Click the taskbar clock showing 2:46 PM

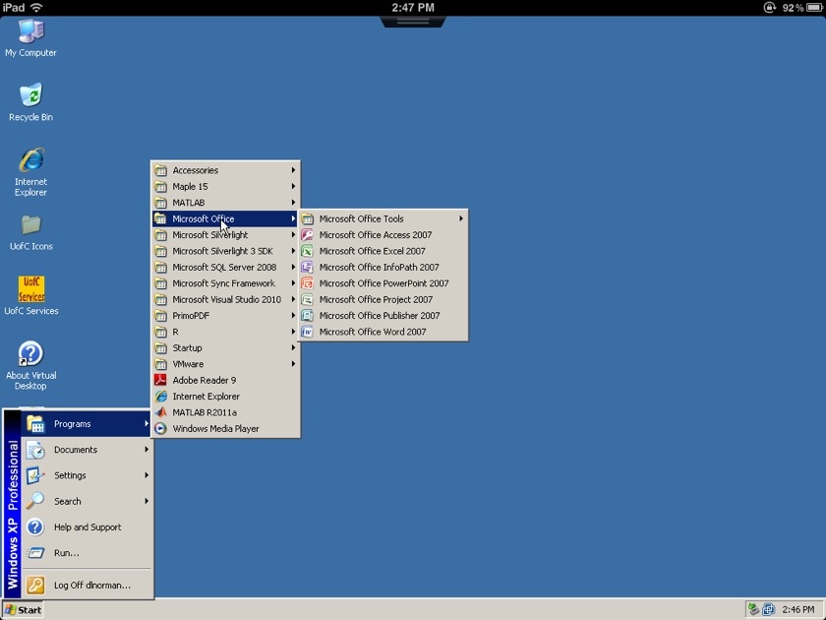click(x=797, y=609)
